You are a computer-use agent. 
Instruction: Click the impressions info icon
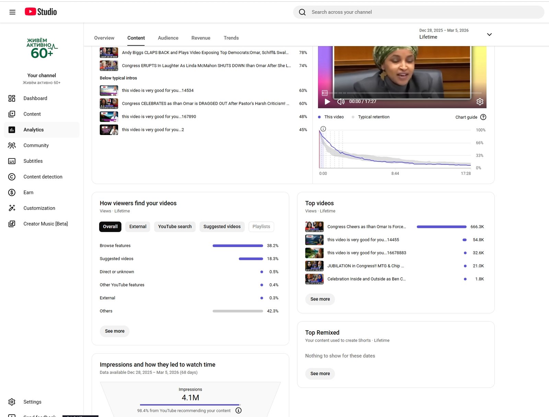[x=238, y=410]
